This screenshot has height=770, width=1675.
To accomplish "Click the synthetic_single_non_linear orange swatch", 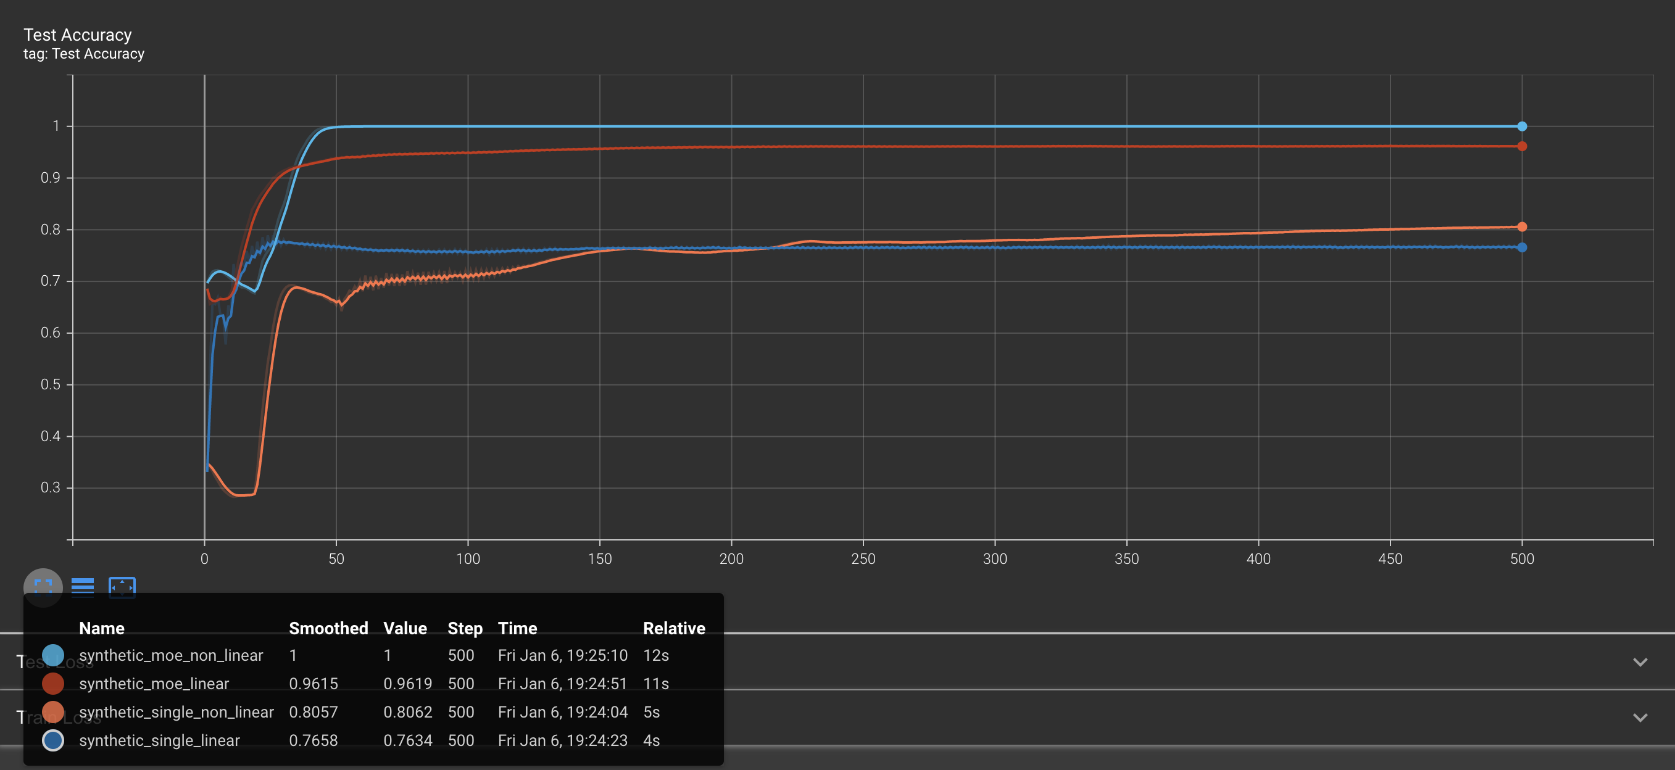I will [52, 712].
